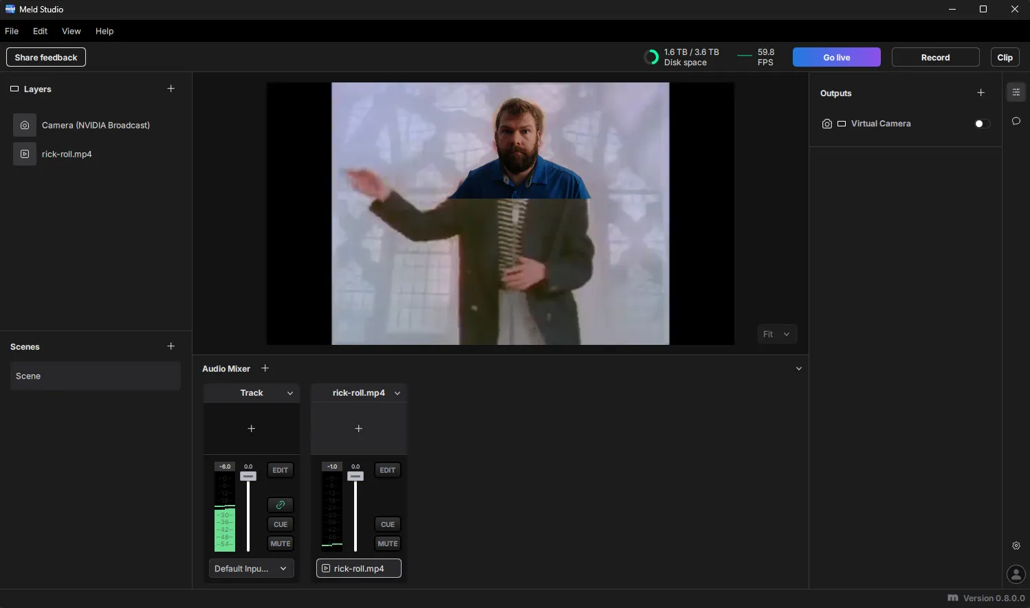Add a new audio source in Audio Mixer
The image size is (1030, 608).
265,368
